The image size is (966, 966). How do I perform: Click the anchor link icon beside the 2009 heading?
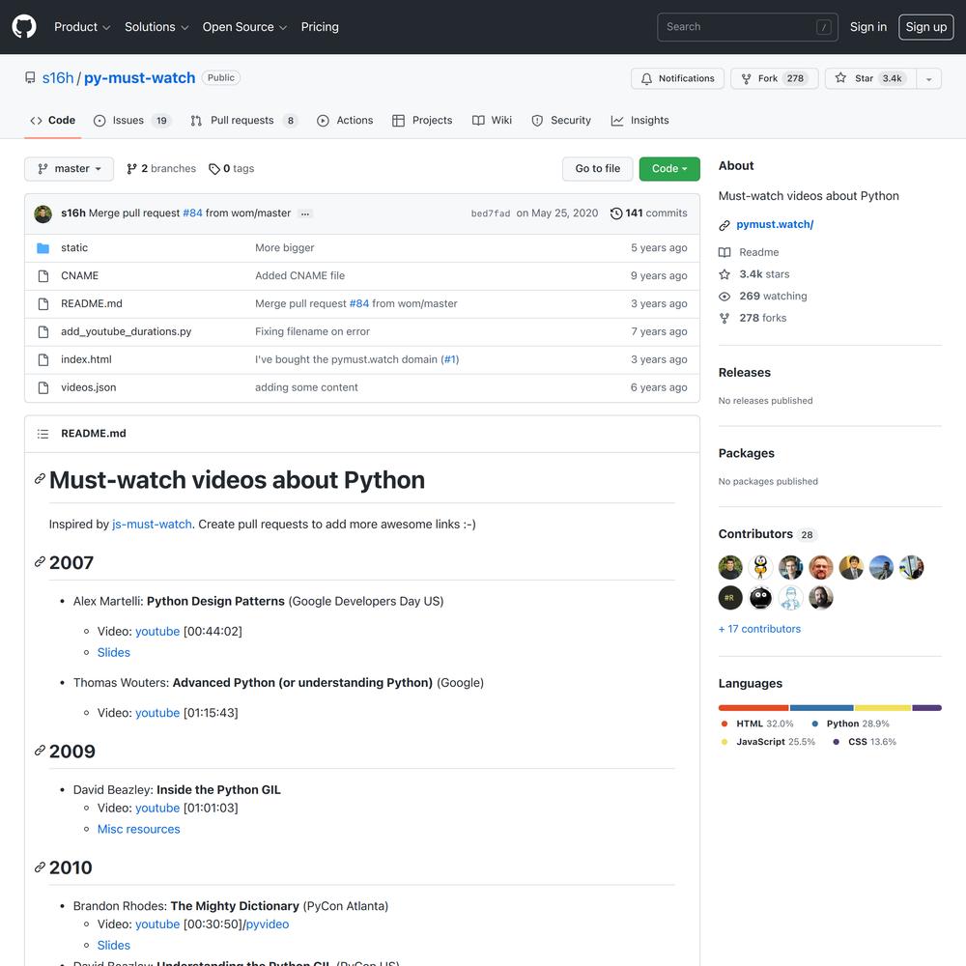(40, 751)
